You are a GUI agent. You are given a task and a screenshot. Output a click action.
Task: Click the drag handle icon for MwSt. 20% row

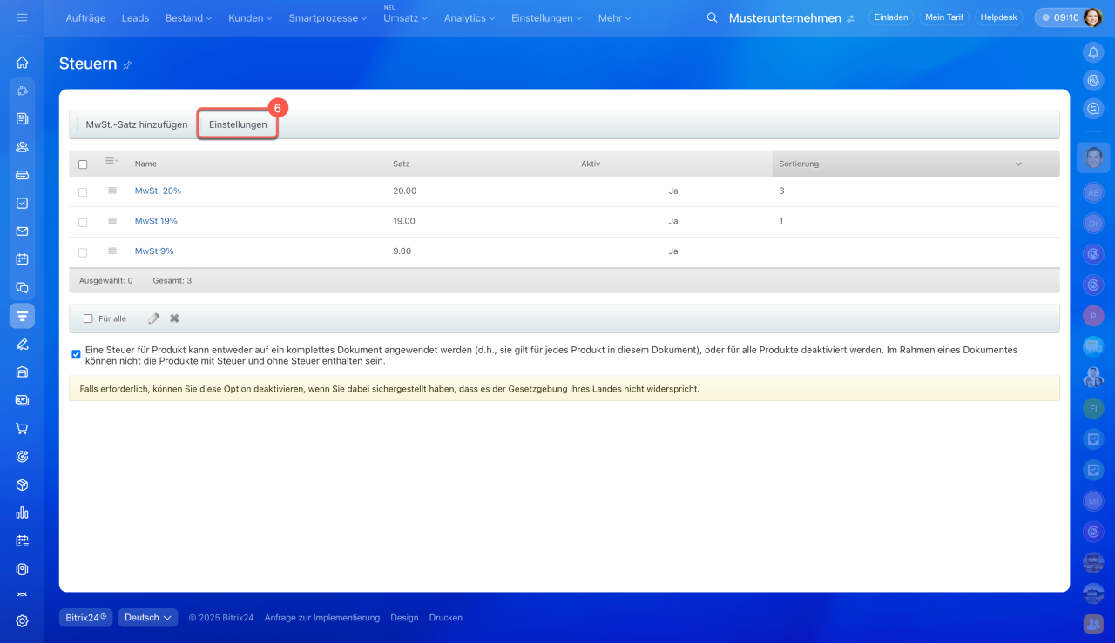[112, 191]
